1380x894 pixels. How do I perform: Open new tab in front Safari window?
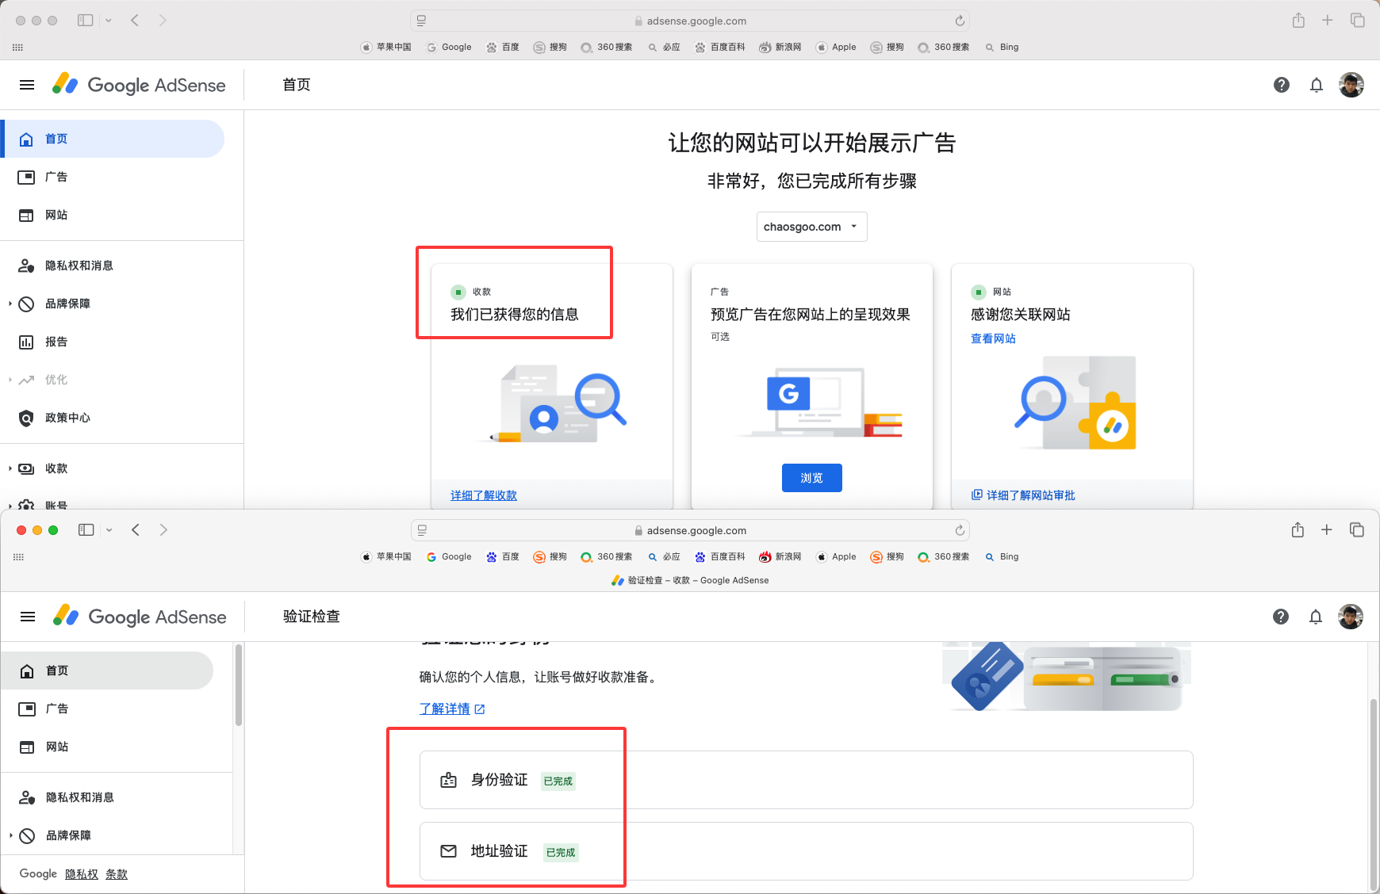pos(1327,529)
